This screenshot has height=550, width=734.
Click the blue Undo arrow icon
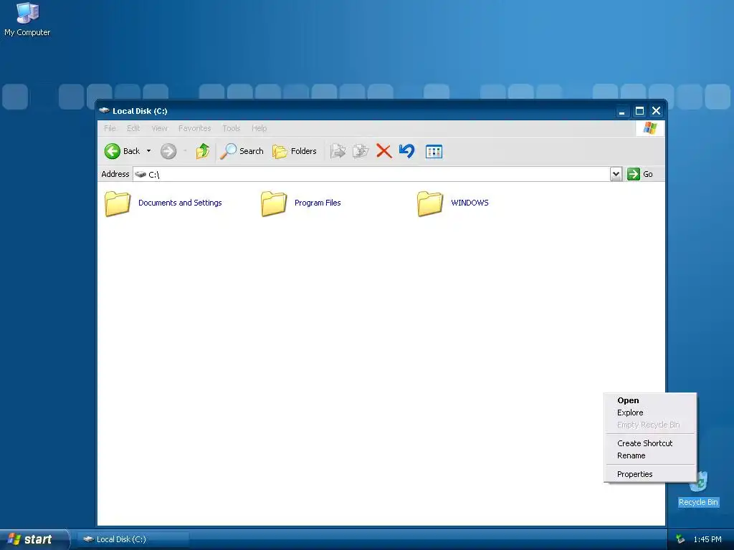pos(407,151)
